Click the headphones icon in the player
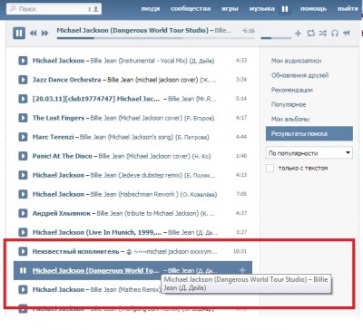This screenshot has height=330, width=363. [x=335, y=33]
